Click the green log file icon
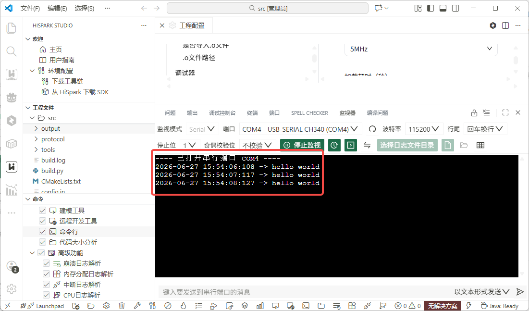 [447, 145]
